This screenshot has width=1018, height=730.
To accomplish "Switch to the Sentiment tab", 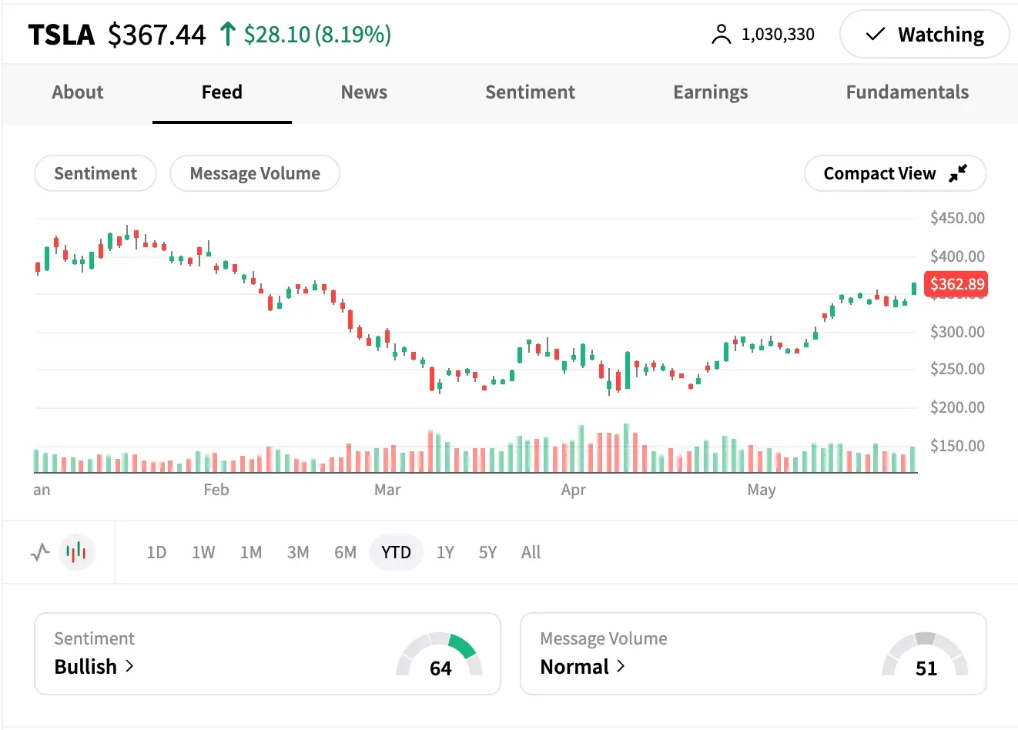I will [x=530, y=92].
